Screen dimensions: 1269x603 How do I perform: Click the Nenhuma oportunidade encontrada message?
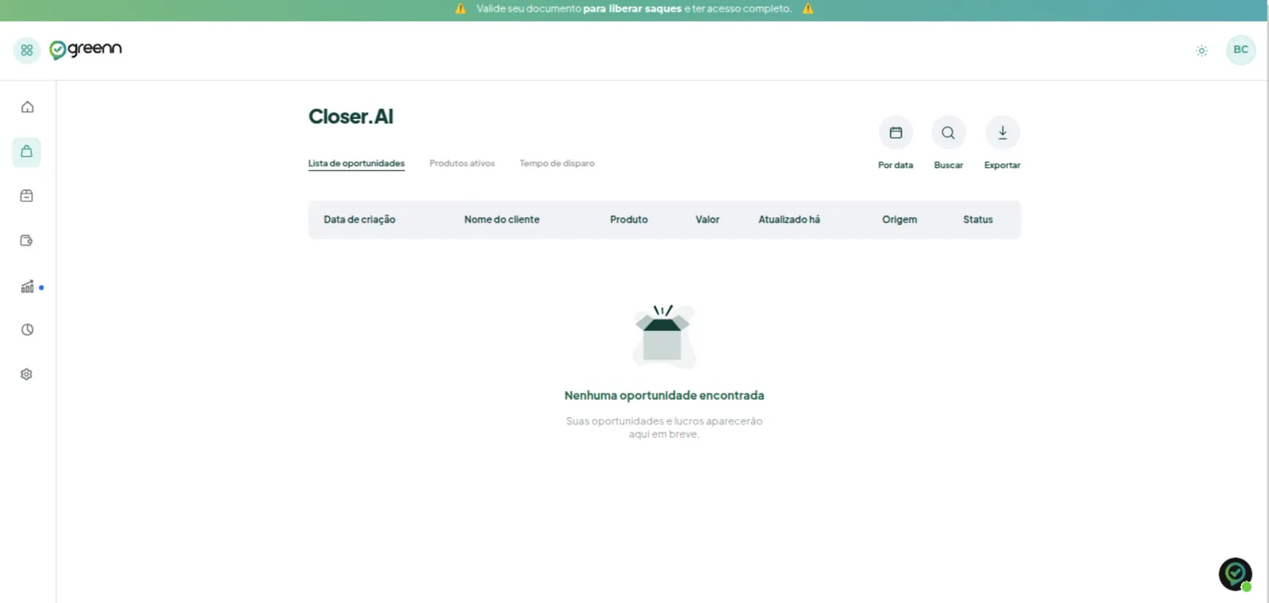pos(664,395)
